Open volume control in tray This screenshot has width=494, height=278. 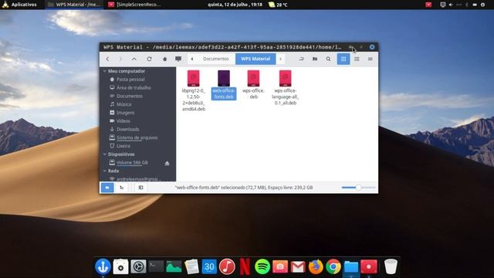(451, 5)
